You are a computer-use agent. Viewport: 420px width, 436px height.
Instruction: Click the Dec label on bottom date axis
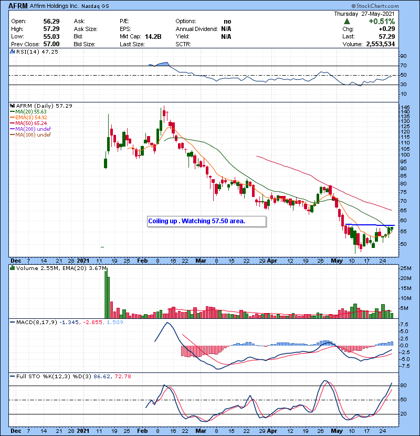tap(16, 431)
